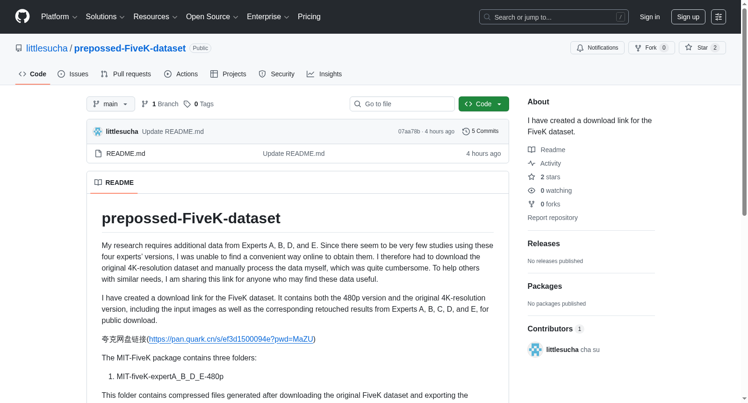Image resolution: width=748 pixels, height=403 pixels.
Task: Open appearance settings icon in header
Action: click(x=719, y=17)
